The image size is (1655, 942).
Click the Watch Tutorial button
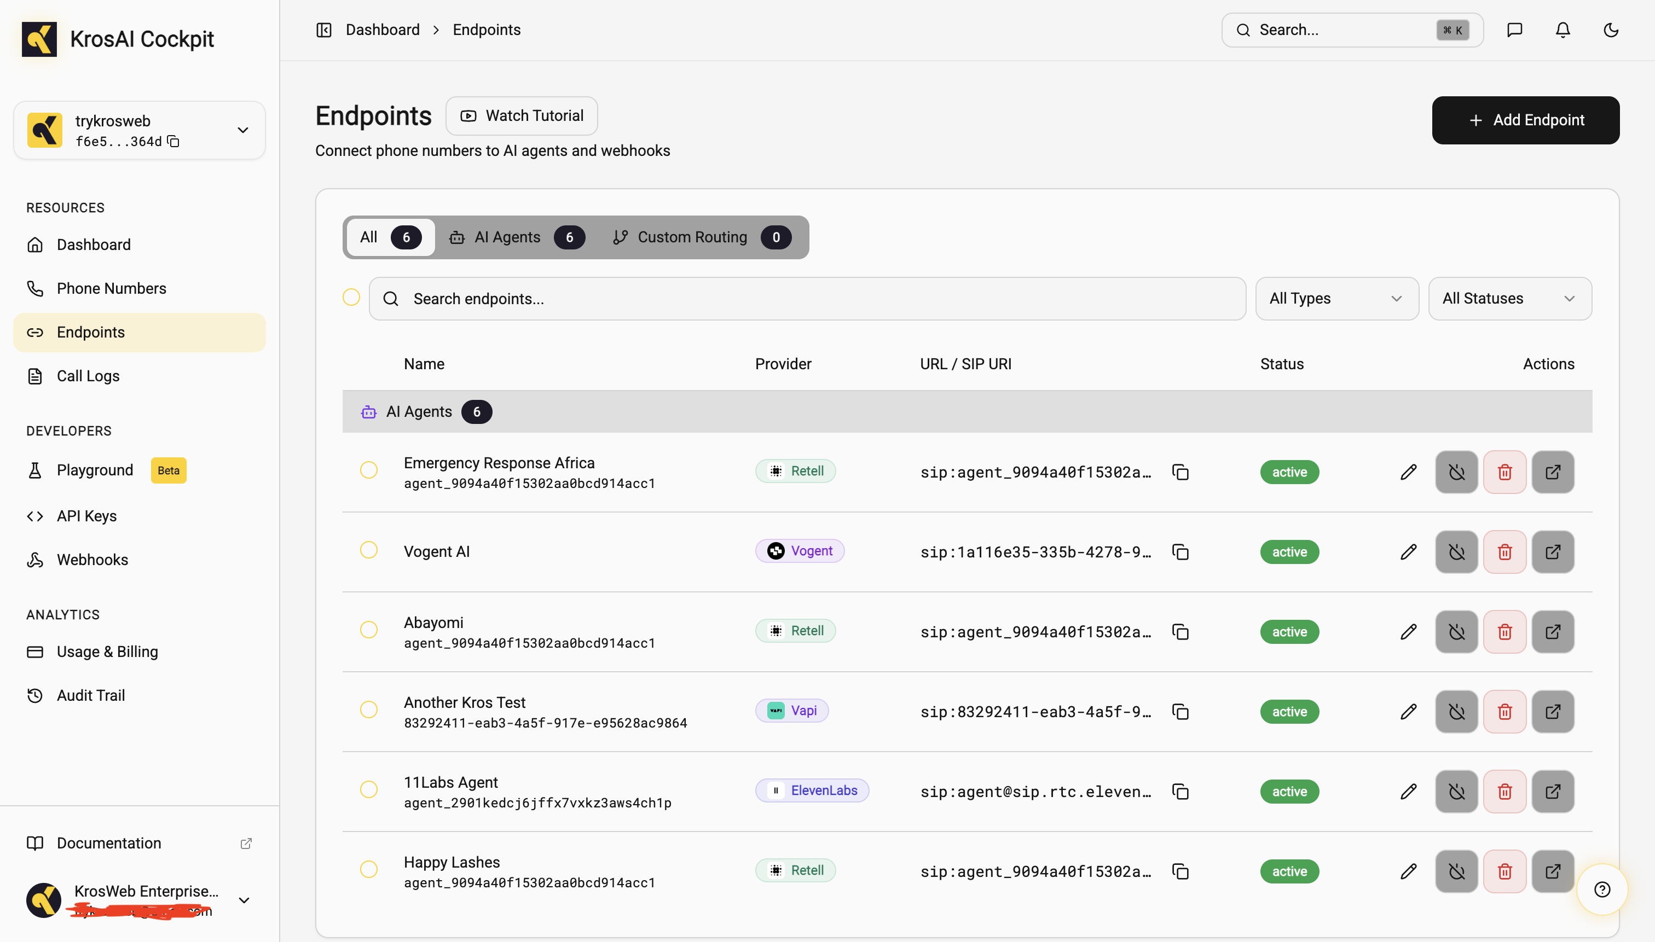pyautogui.click(x=521, y=116)
